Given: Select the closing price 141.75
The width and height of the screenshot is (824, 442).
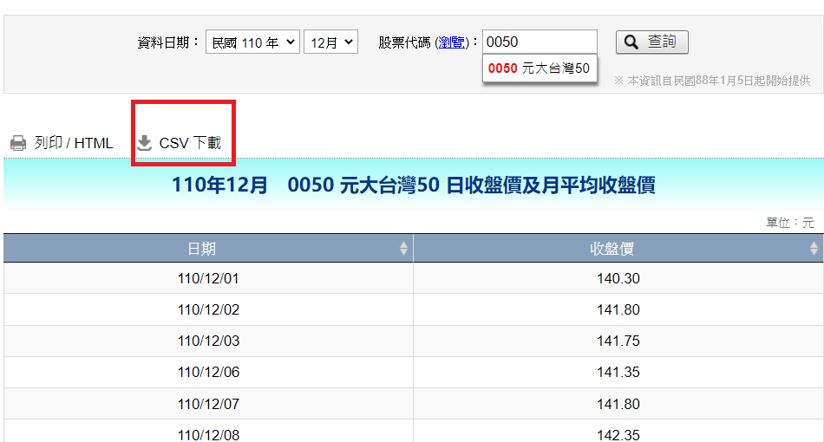Looking at the screenshot, I should coord(618,341).
